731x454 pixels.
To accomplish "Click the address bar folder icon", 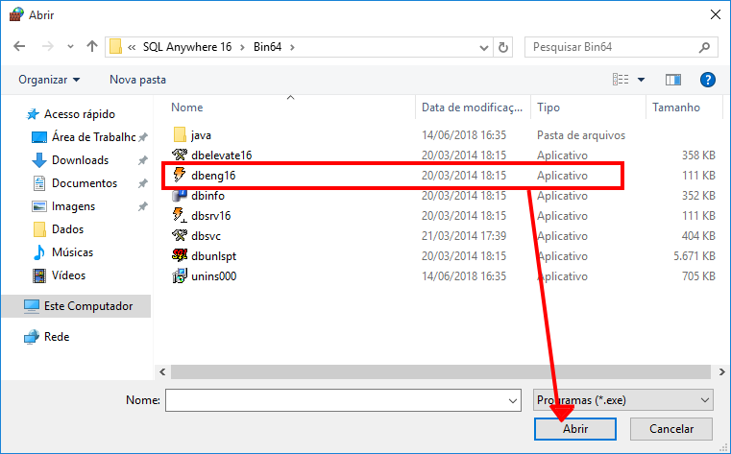I will click(115, 47).
